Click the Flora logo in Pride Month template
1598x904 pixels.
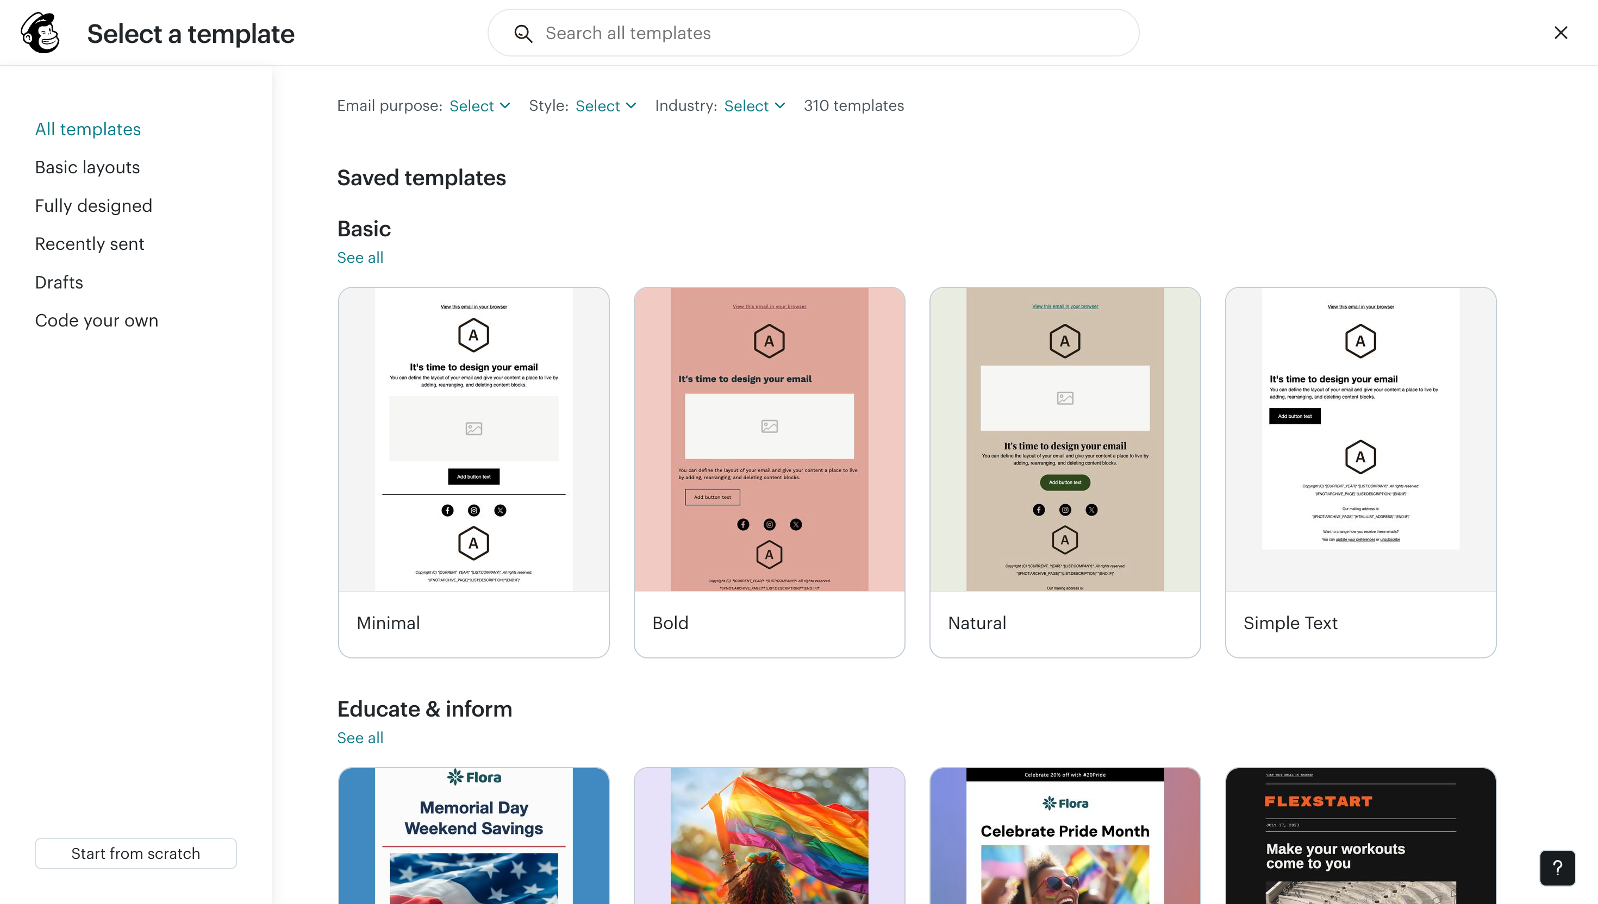click(1065, 803)
